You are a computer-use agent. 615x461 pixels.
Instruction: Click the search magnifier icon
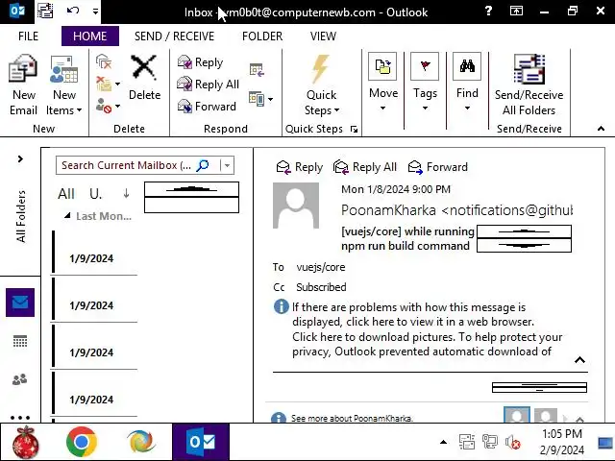point(203,165)
